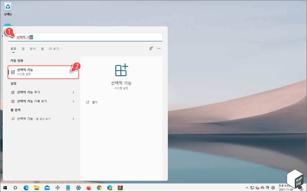Expand arrow for 선택적 기능 추가

[73, 92]
